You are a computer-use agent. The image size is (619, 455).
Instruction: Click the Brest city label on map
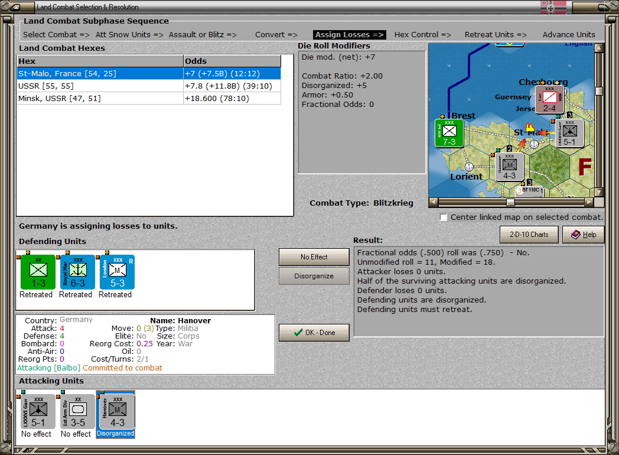coord(464,116)
